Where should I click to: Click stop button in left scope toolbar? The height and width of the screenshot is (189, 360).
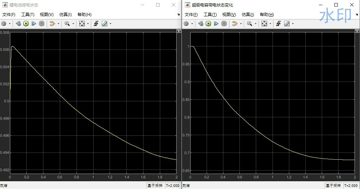point(42,24)
